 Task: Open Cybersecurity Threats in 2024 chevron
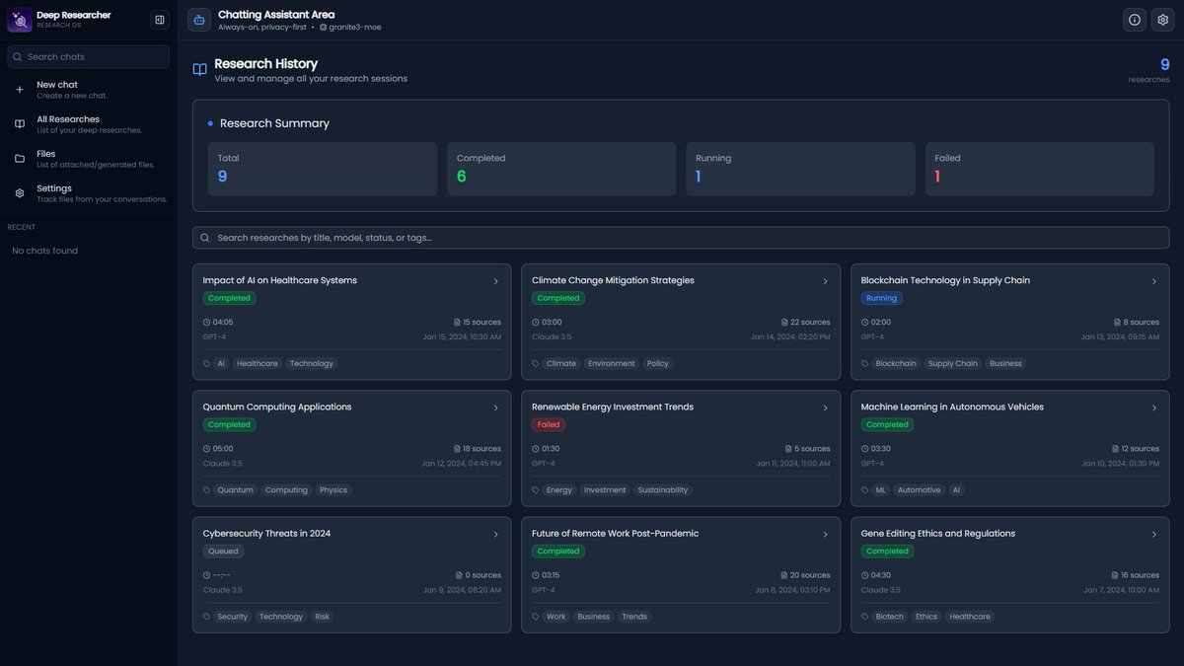coord(496,534)
